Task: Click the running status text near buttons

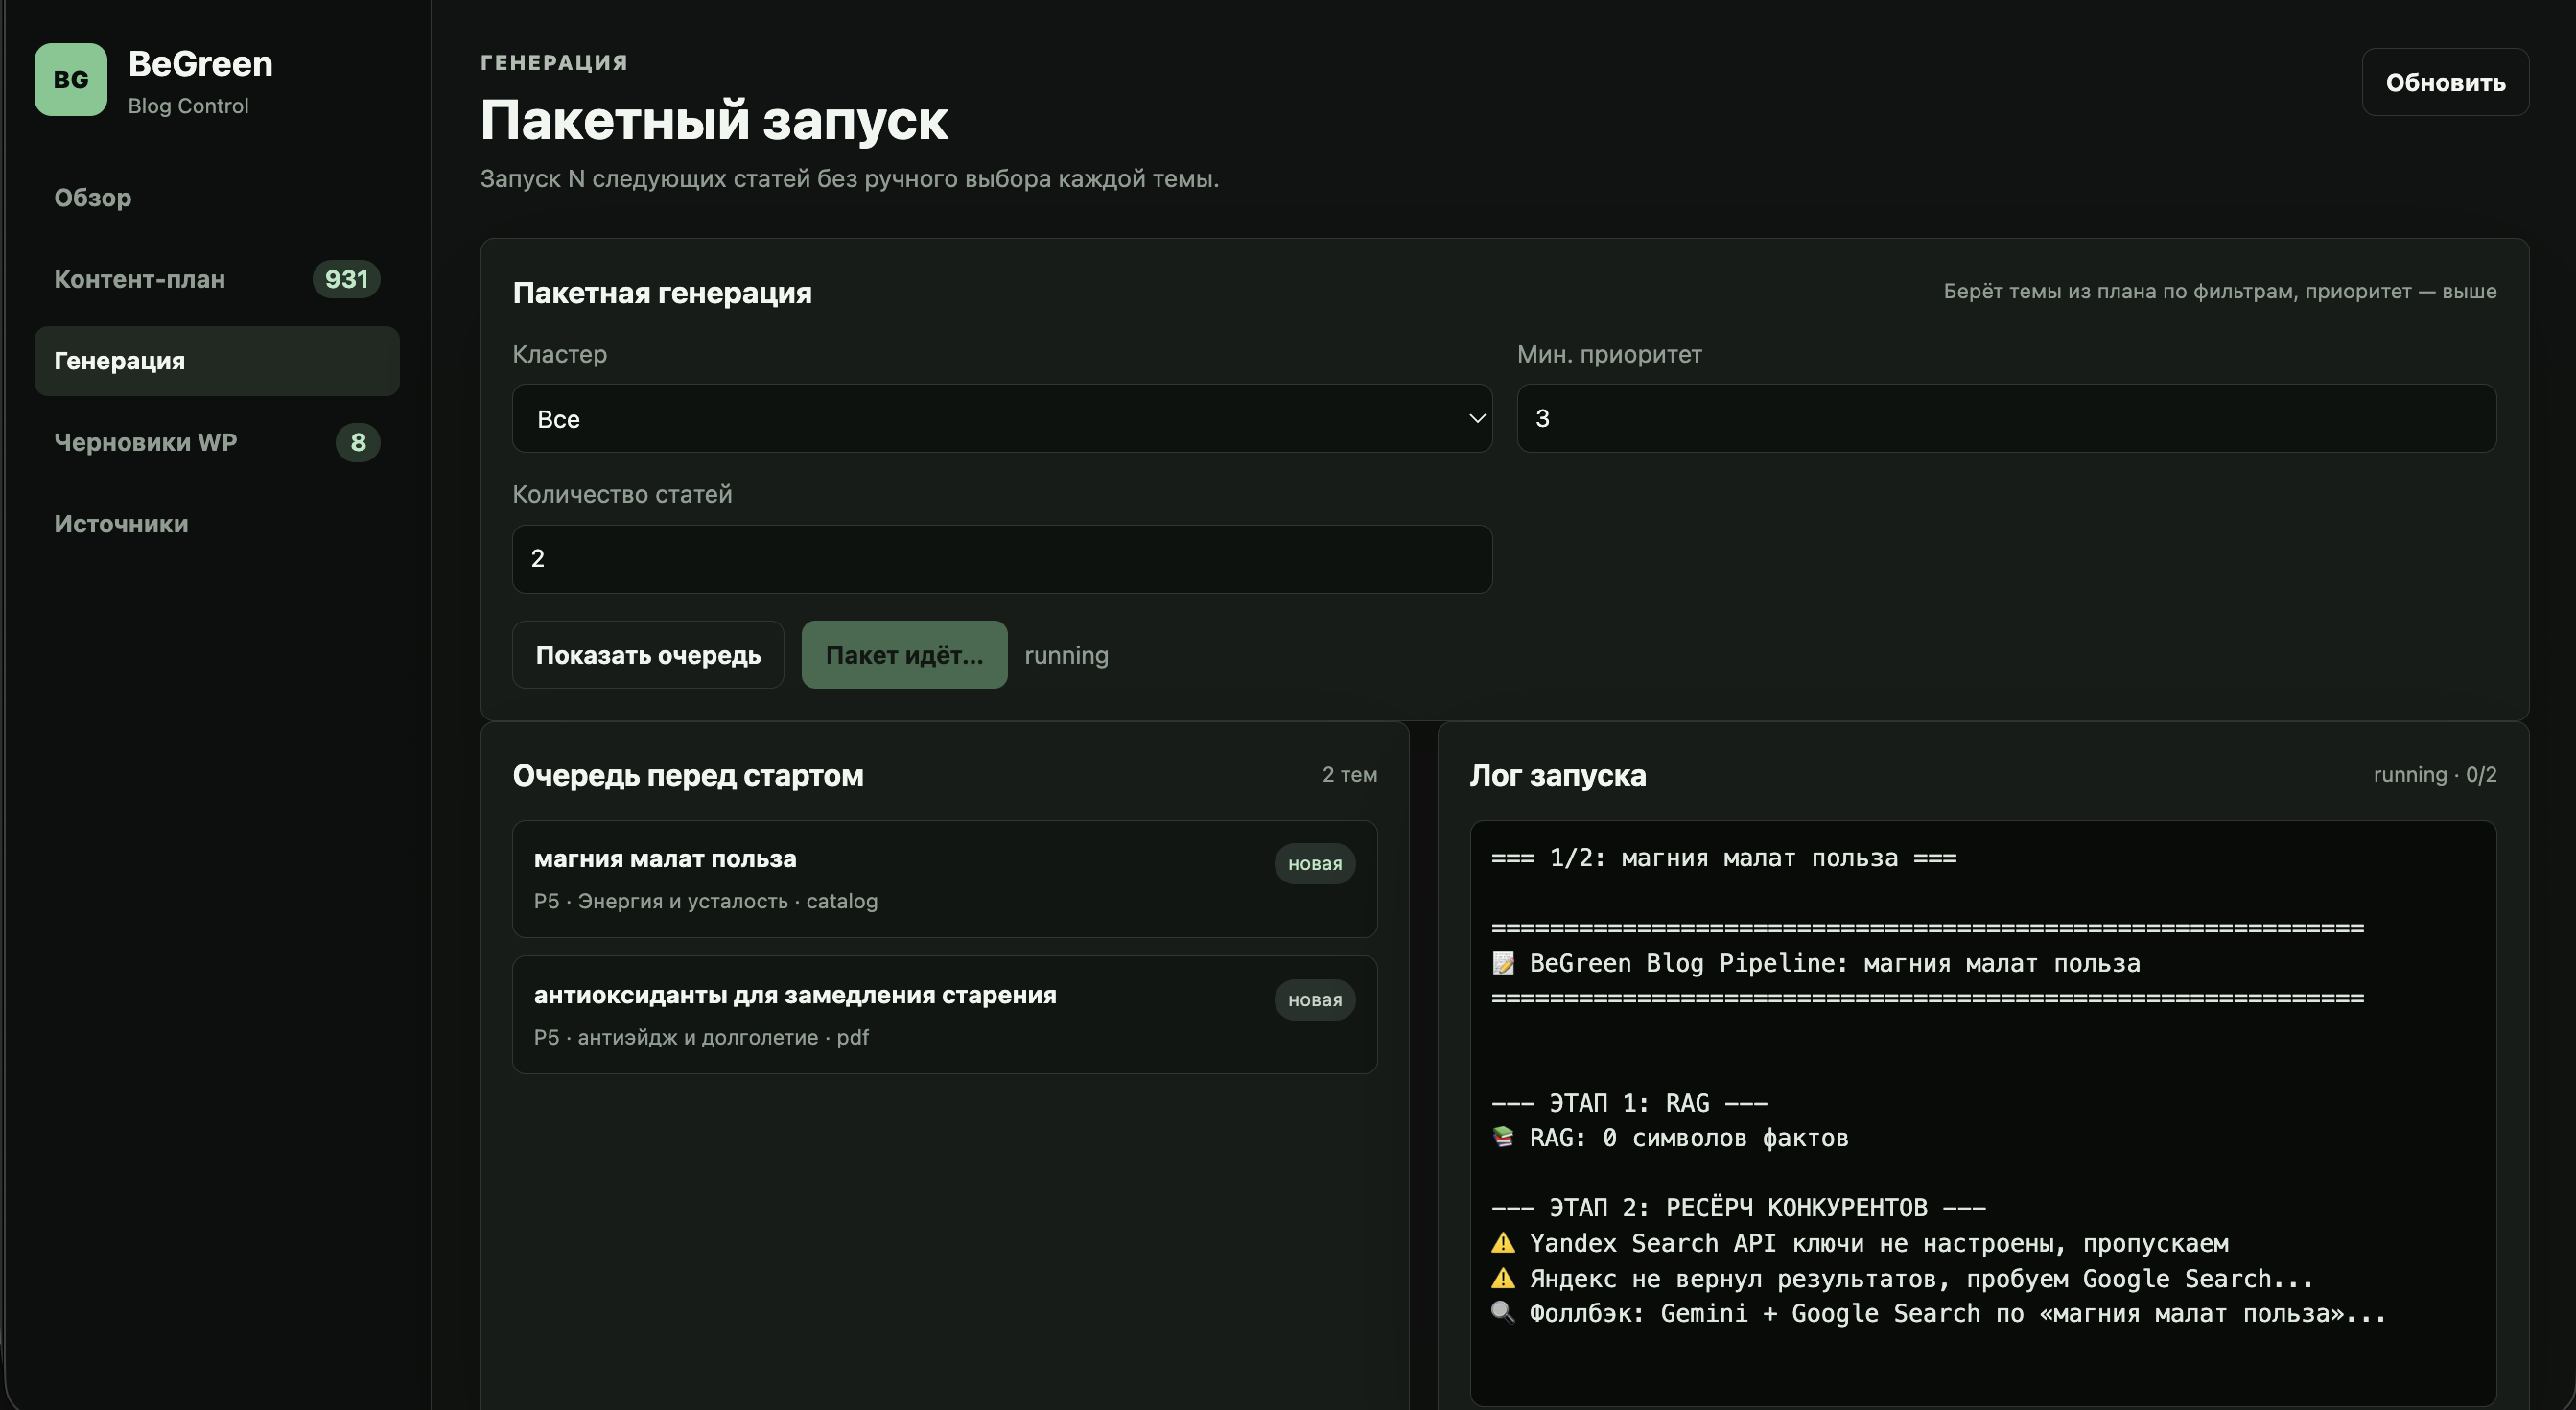Action: (x=1066, y=655)
